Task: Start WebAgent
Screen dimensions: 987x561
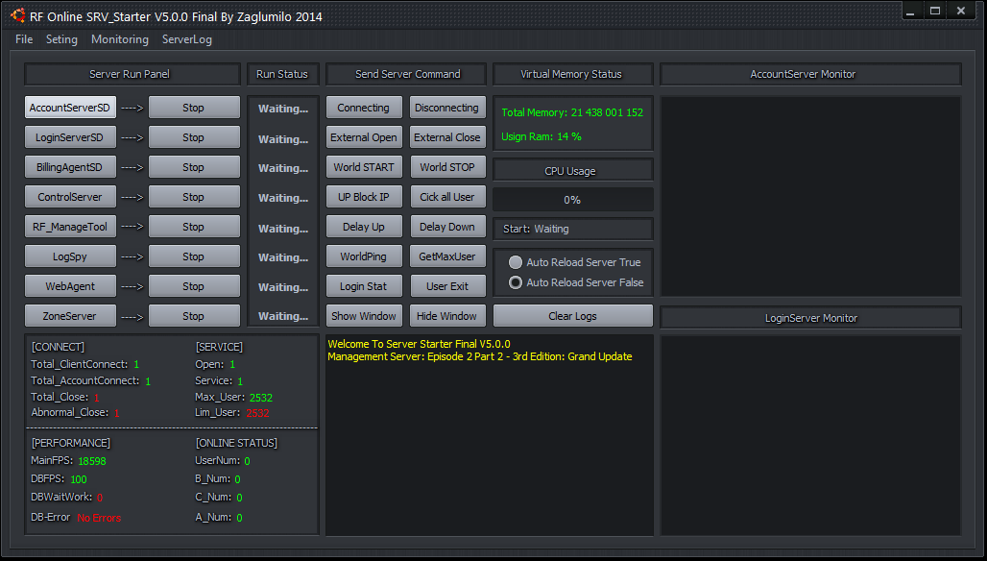Action: point(70,286)
